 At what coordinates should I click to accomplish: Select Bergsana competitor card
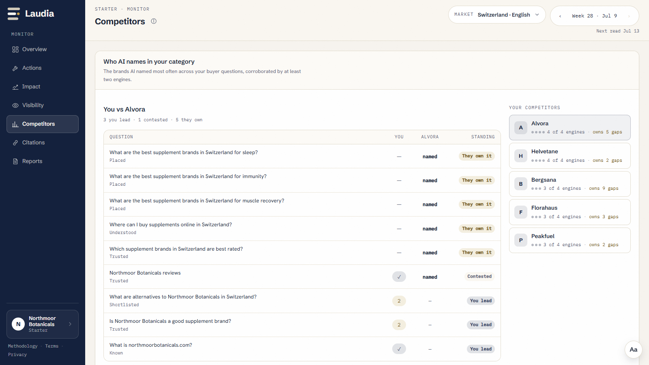click(x=570, y=184)
